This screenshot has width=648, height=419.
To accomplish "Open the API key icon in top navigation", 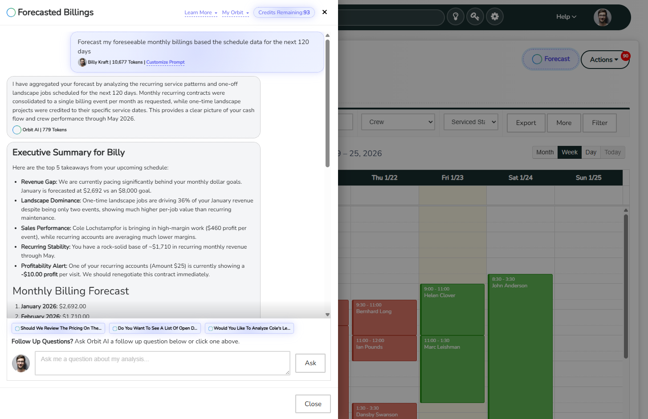I will tap(475, 16).
